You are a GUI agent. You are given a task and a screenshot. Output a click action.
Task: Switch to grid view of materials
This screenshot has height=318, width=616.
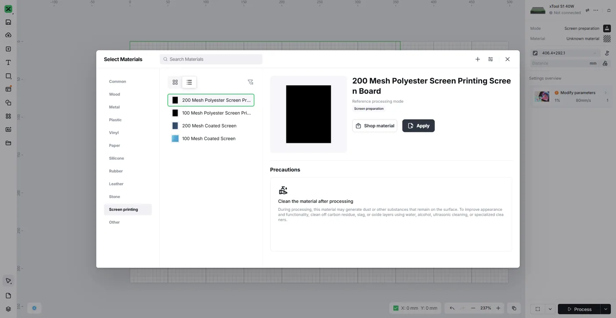coord(175,82)
